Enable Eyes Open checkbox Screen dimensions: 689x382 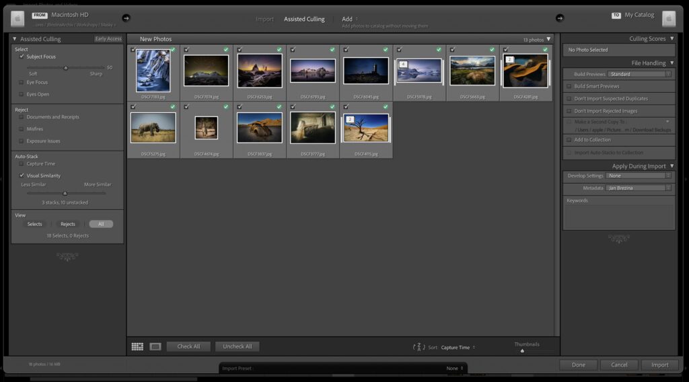[21, 94]
